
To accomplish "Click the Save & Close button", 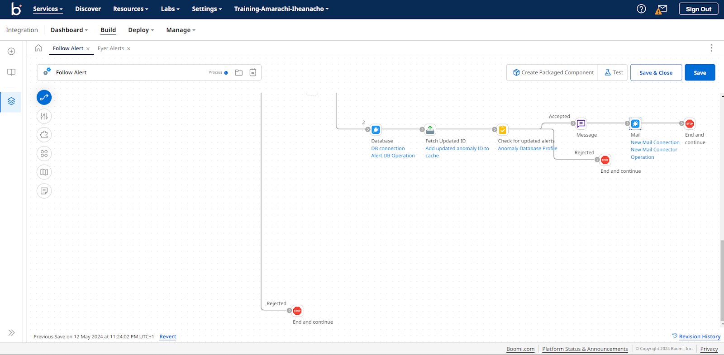I will coord(656,72).
